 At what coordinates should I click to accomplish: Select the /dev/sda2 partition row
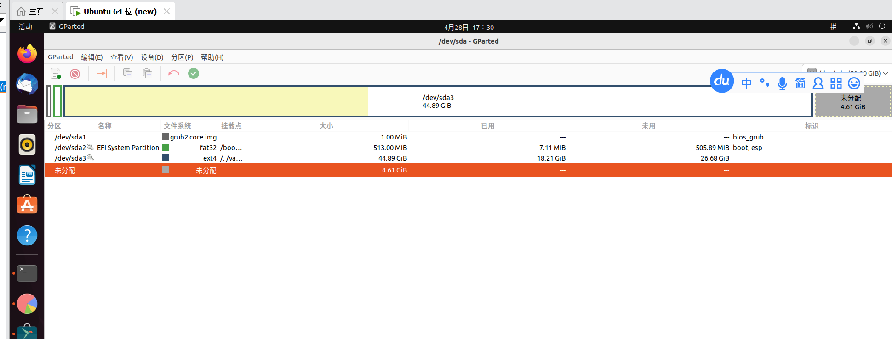(x=468, y=147)
